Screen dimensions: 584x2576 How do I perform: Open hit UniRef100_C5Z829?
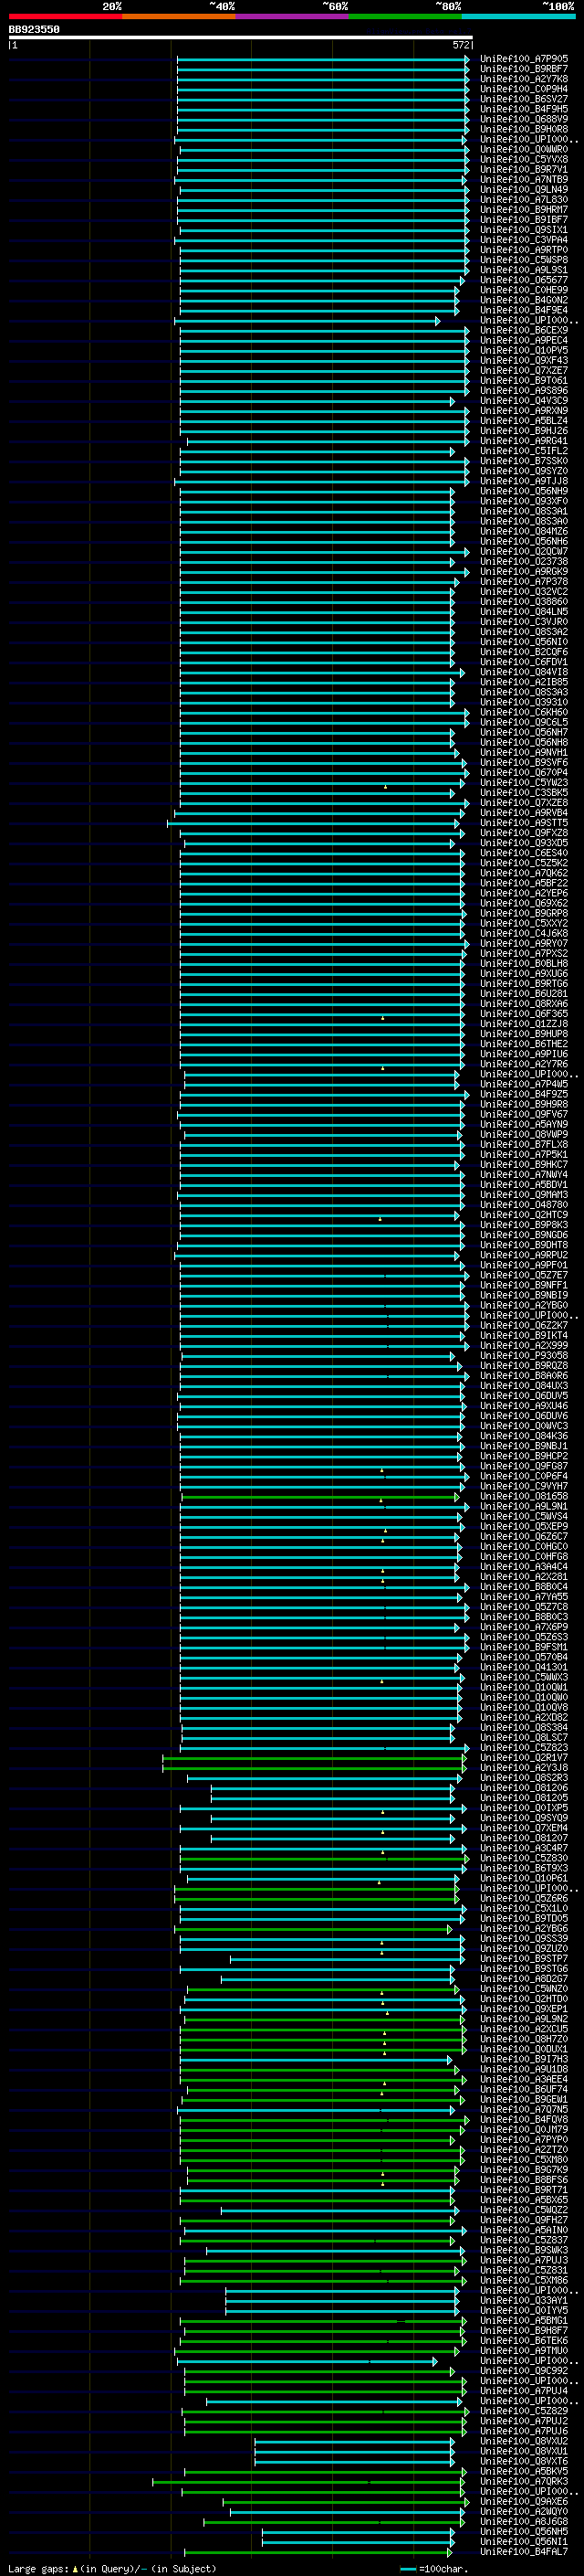[524, 2411]
